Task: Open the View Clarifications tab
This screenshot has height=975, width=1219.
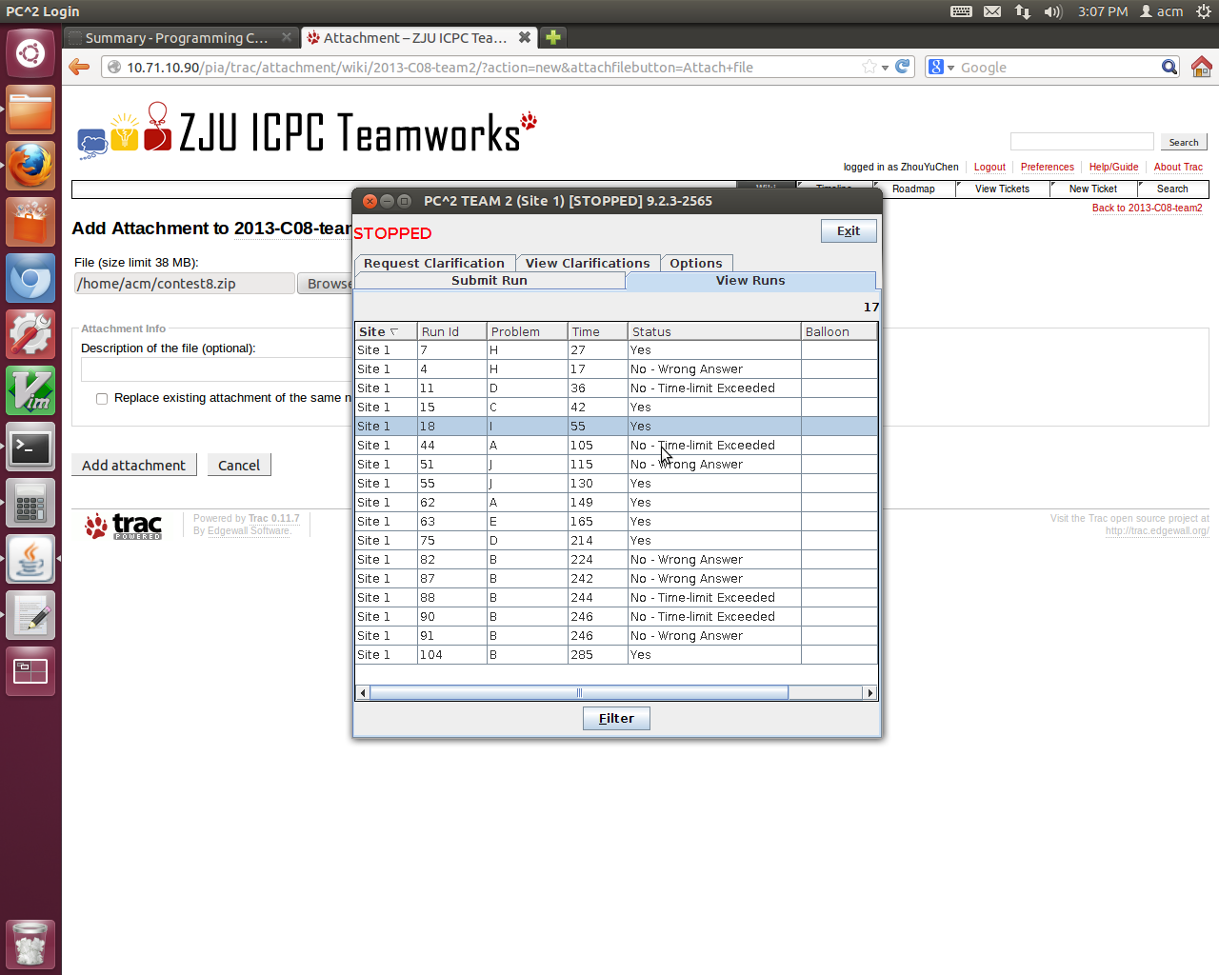Action: 587,263
